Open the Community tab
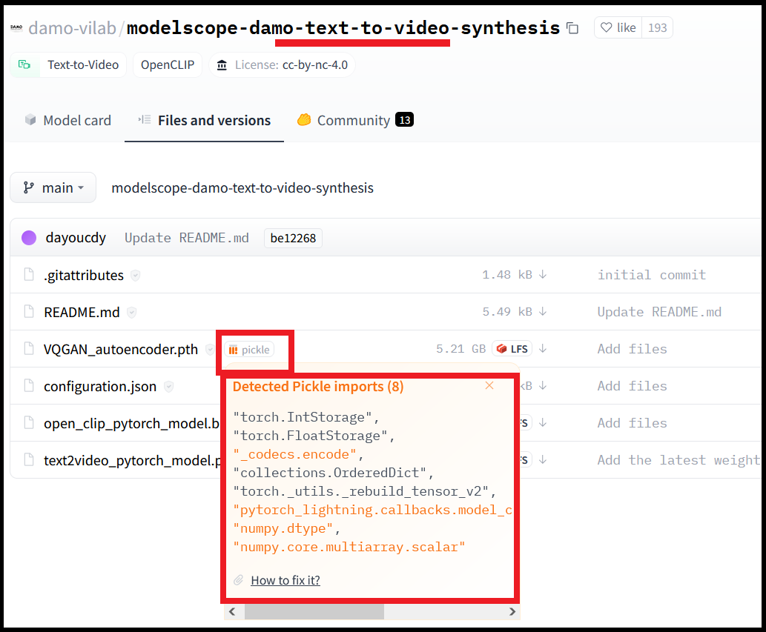 355,120
